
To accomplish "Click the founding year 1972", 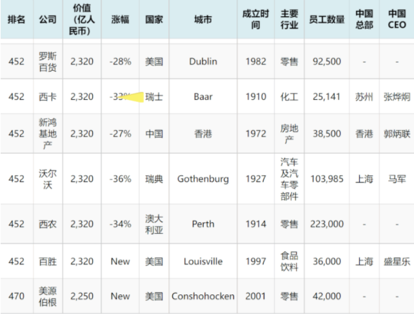I will [x=255, y=134].
